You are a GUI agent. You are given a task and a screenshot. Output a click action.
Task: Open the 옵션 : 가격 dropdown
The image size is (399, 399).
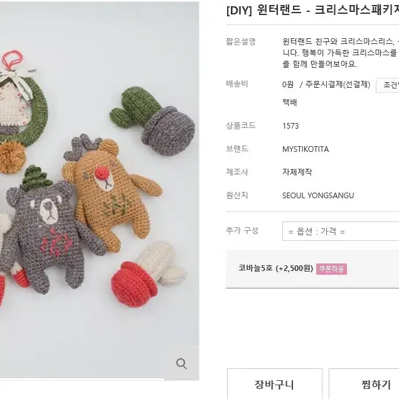[x=341, y=231]
